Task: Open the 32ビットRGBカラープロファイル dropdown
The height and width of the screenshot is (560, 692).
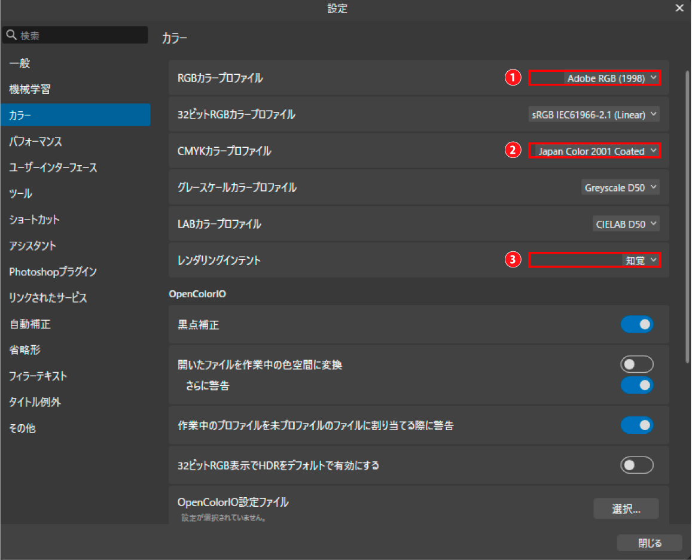Action: click(595, 115)
